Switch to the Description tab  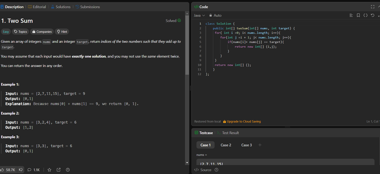pos(12,7)
